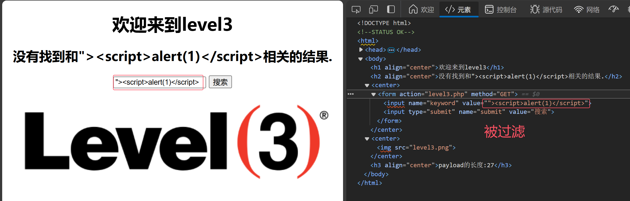The height and width of the screenshot is (201, 630).
Task: Select the closing html tag line
Action: point(370,183)
